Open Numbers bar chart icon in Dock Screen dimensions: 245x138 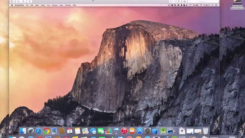point(109,131)
